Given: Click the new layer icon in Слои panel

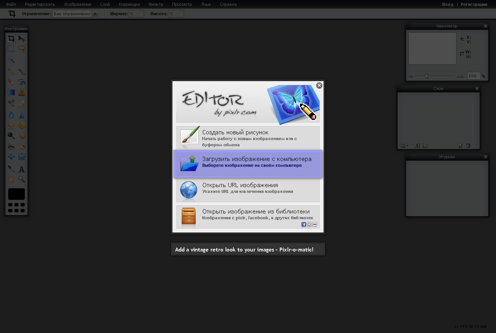Looking at the screenshot, I should point(460,146).
